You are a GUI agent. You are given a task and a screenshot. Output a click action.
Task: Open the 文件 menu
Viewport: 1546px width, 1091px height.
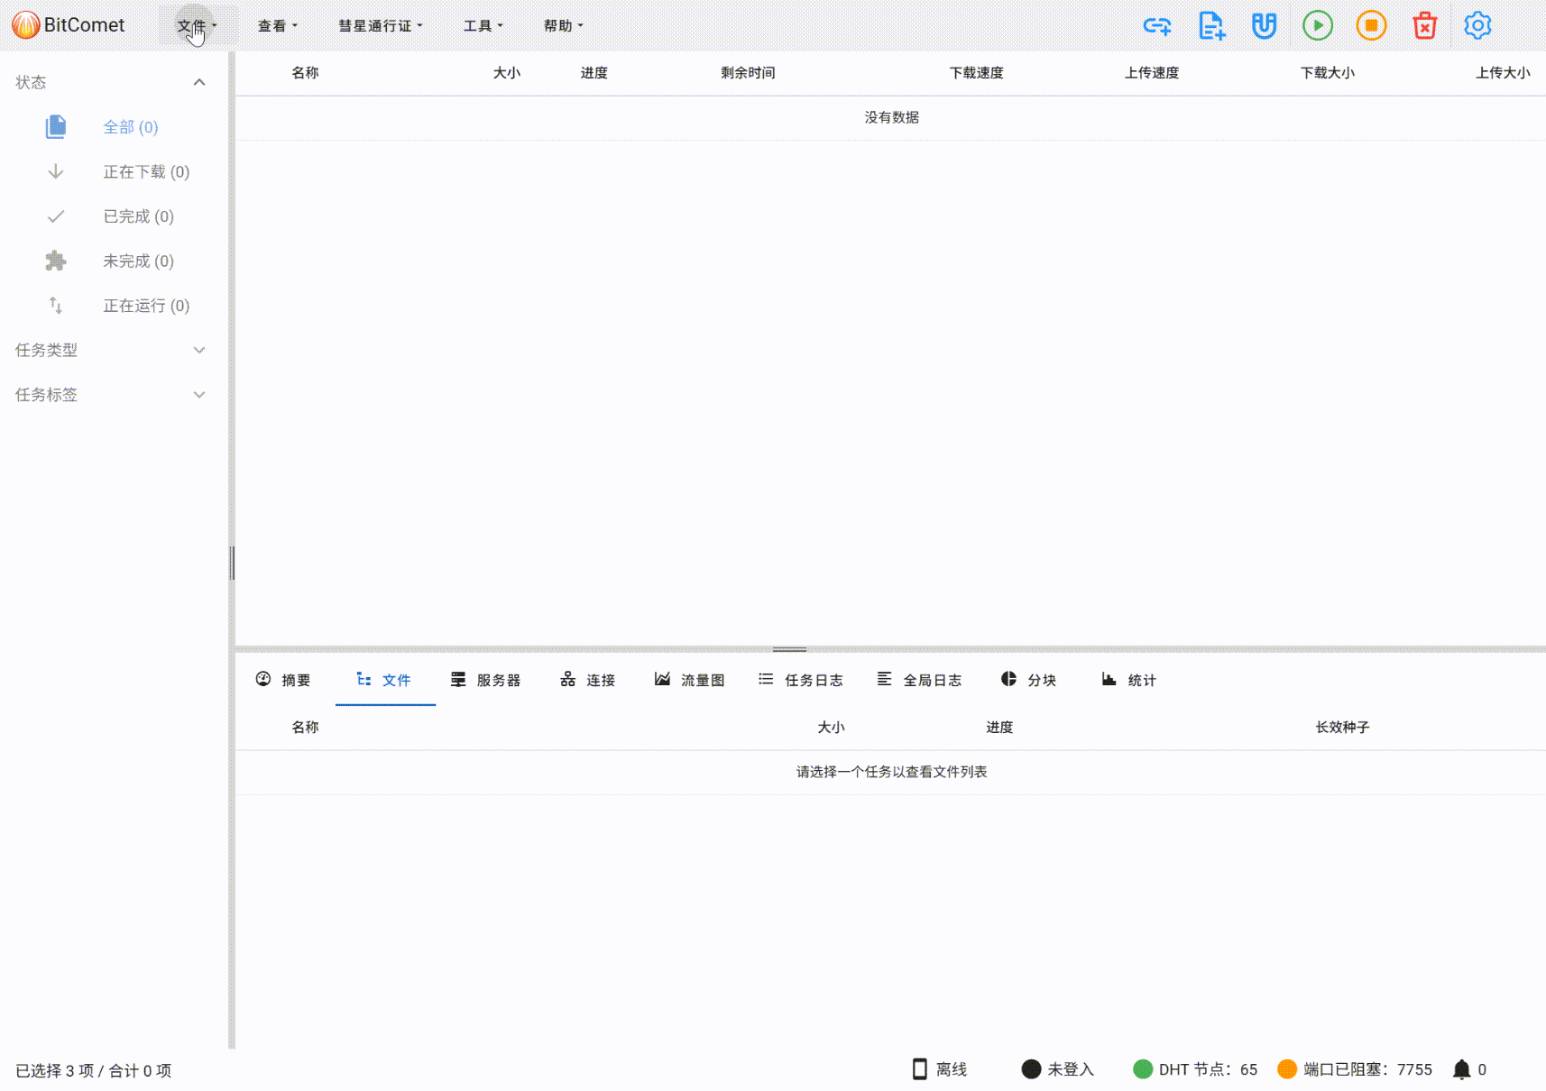coord(197,26)
